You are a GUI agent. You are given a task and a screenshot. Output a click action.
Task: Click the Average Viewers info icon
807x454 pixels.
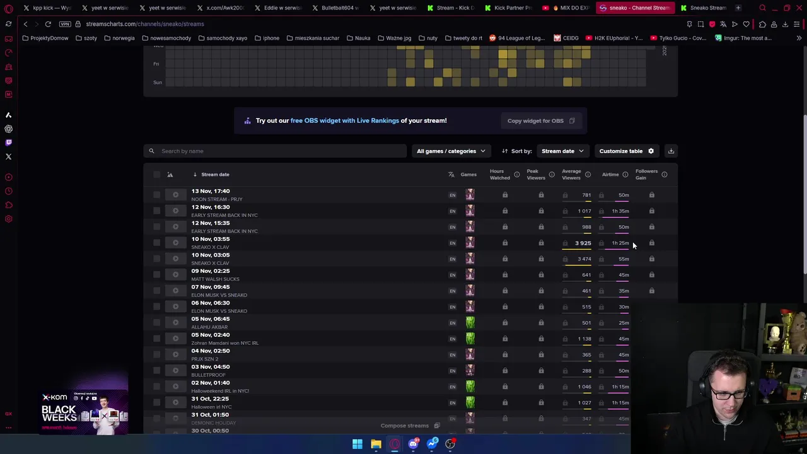coord(588,175)
